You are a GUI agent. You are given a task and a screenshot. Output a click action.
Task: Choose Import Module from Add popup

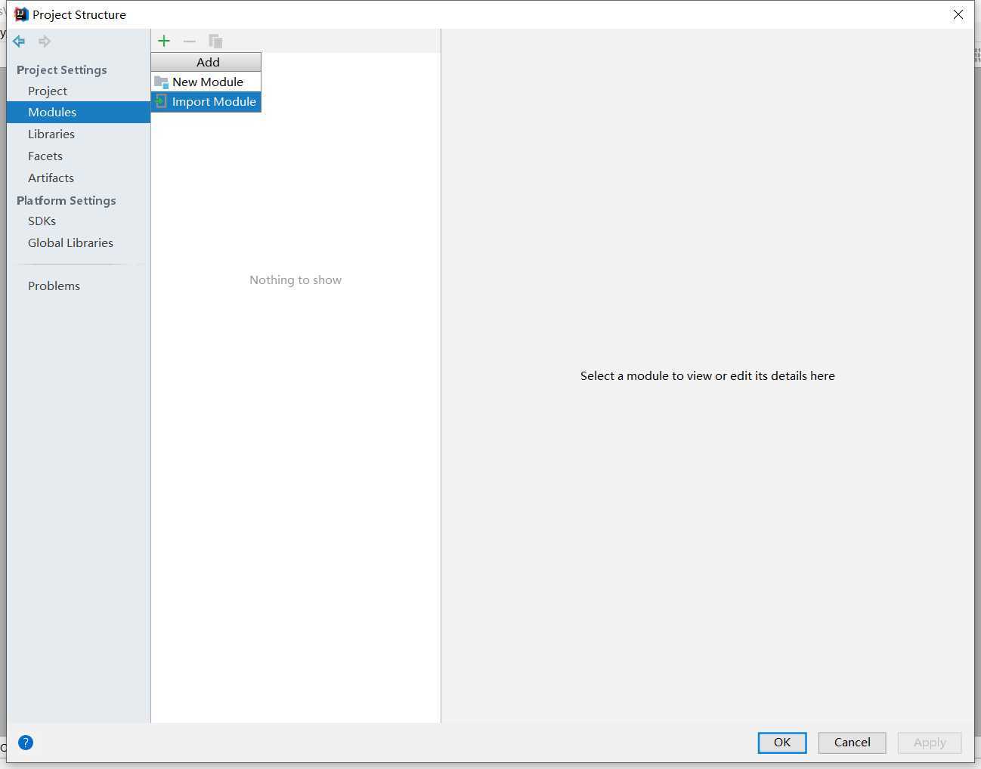[x=213, y=101]
